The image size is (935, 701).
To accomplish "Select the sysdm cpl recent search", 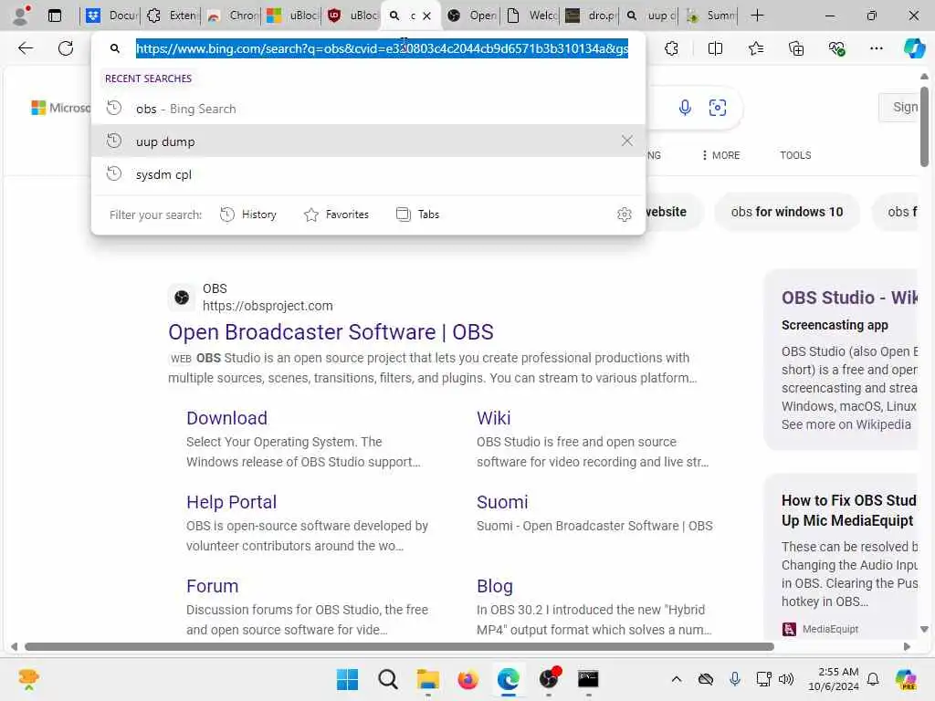I will [x=368, y=174].
